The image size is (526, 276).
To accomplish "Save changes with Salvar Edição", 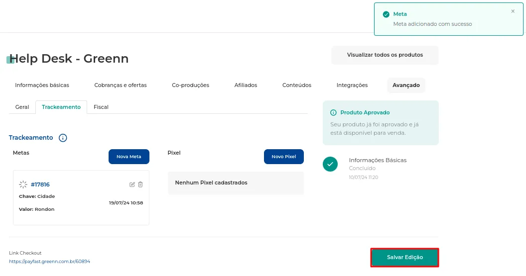I will (404, 258).
